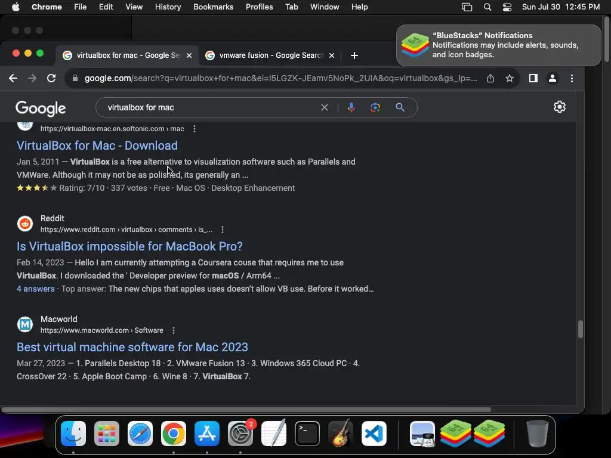
Task: Open Control Center in menu bar
Action: coord(507,7)
